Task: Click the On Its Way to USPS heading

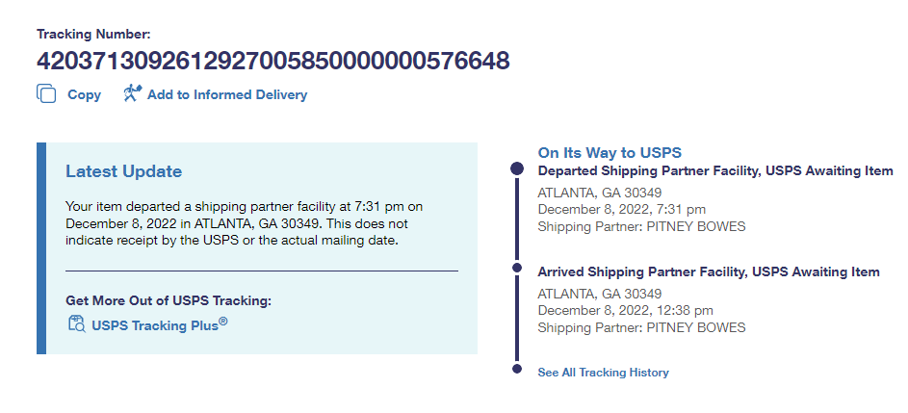Action: click(610, 153)
